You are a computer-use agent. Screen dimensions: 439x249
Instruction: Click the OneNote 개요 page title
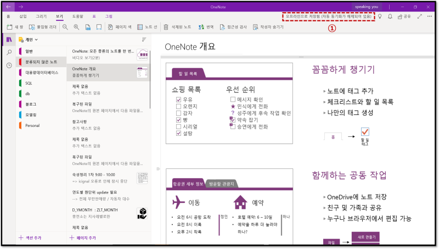190,47
